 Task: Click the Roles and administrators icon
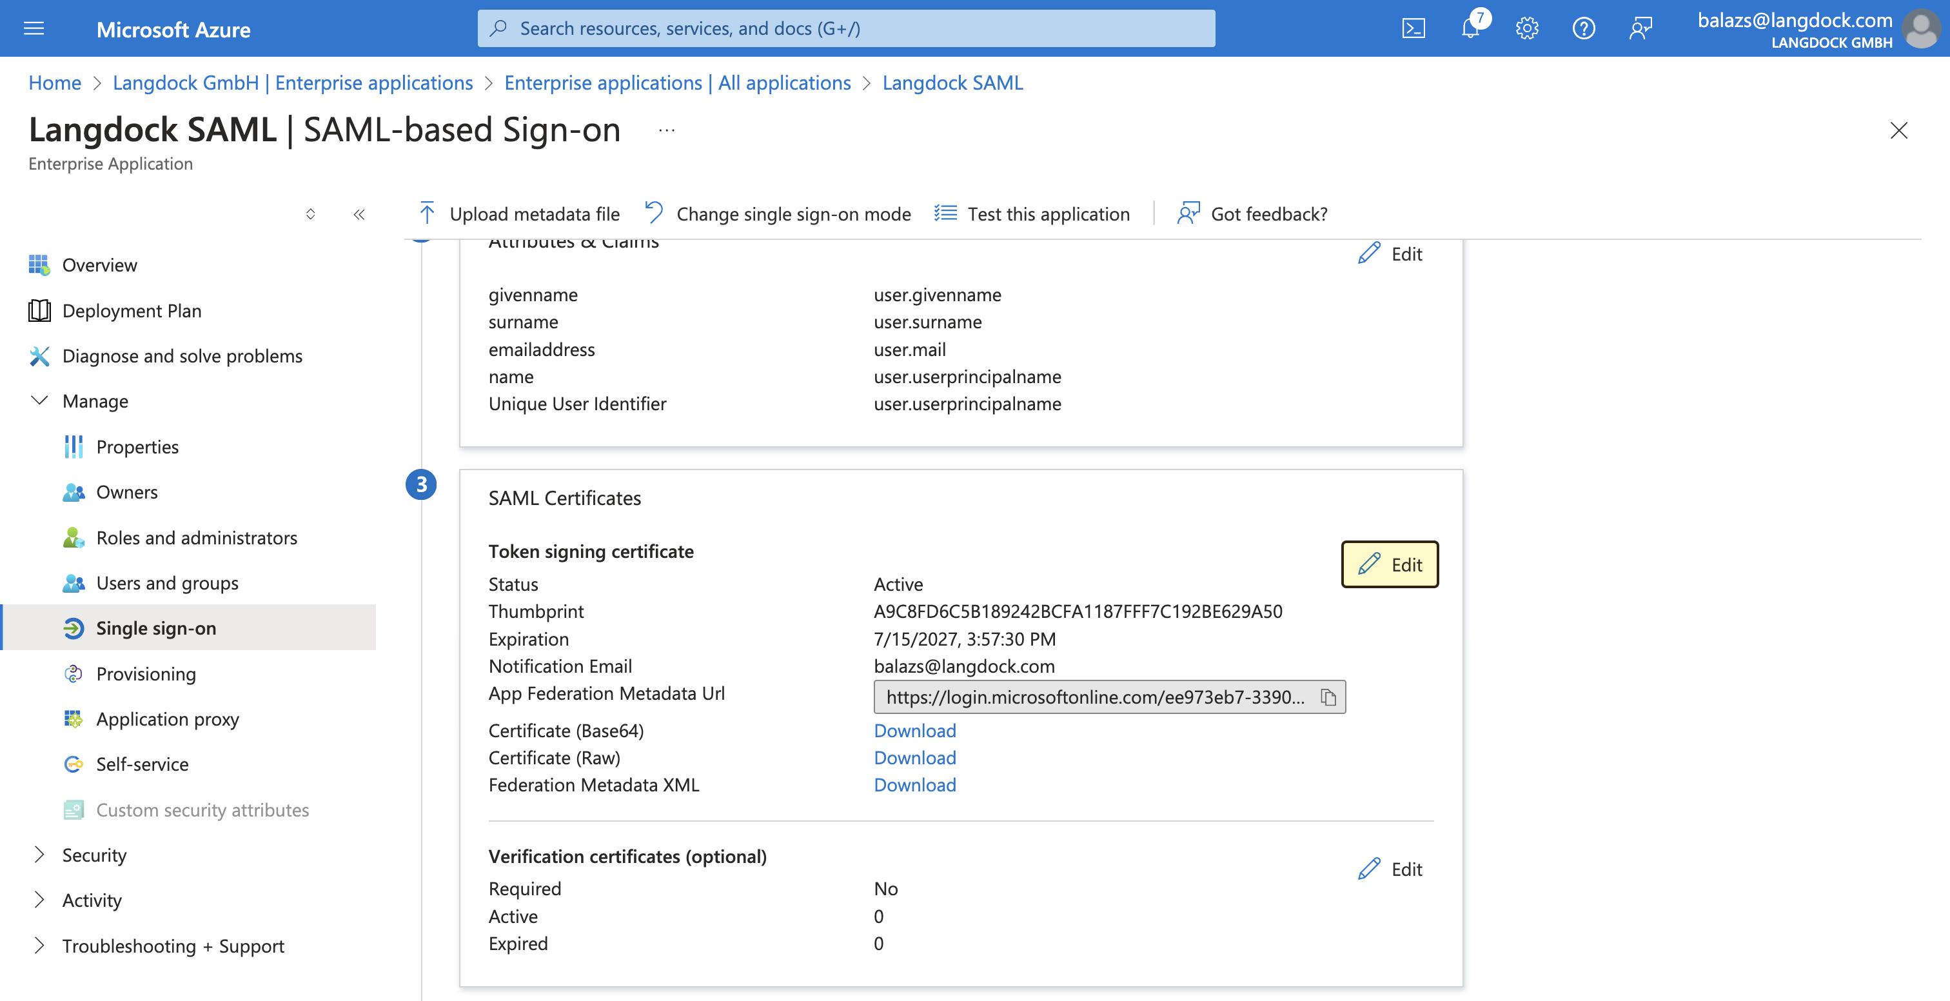click(x=74, y=538)
